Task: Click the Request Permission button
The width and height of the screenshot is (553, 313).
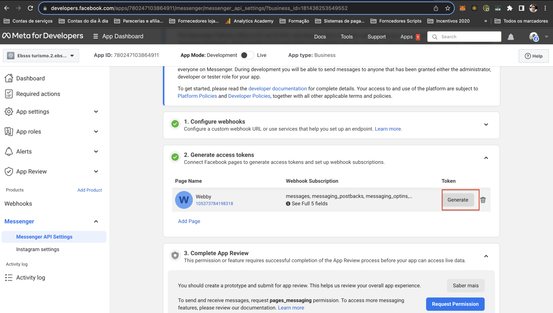Action: coord(455,304)
